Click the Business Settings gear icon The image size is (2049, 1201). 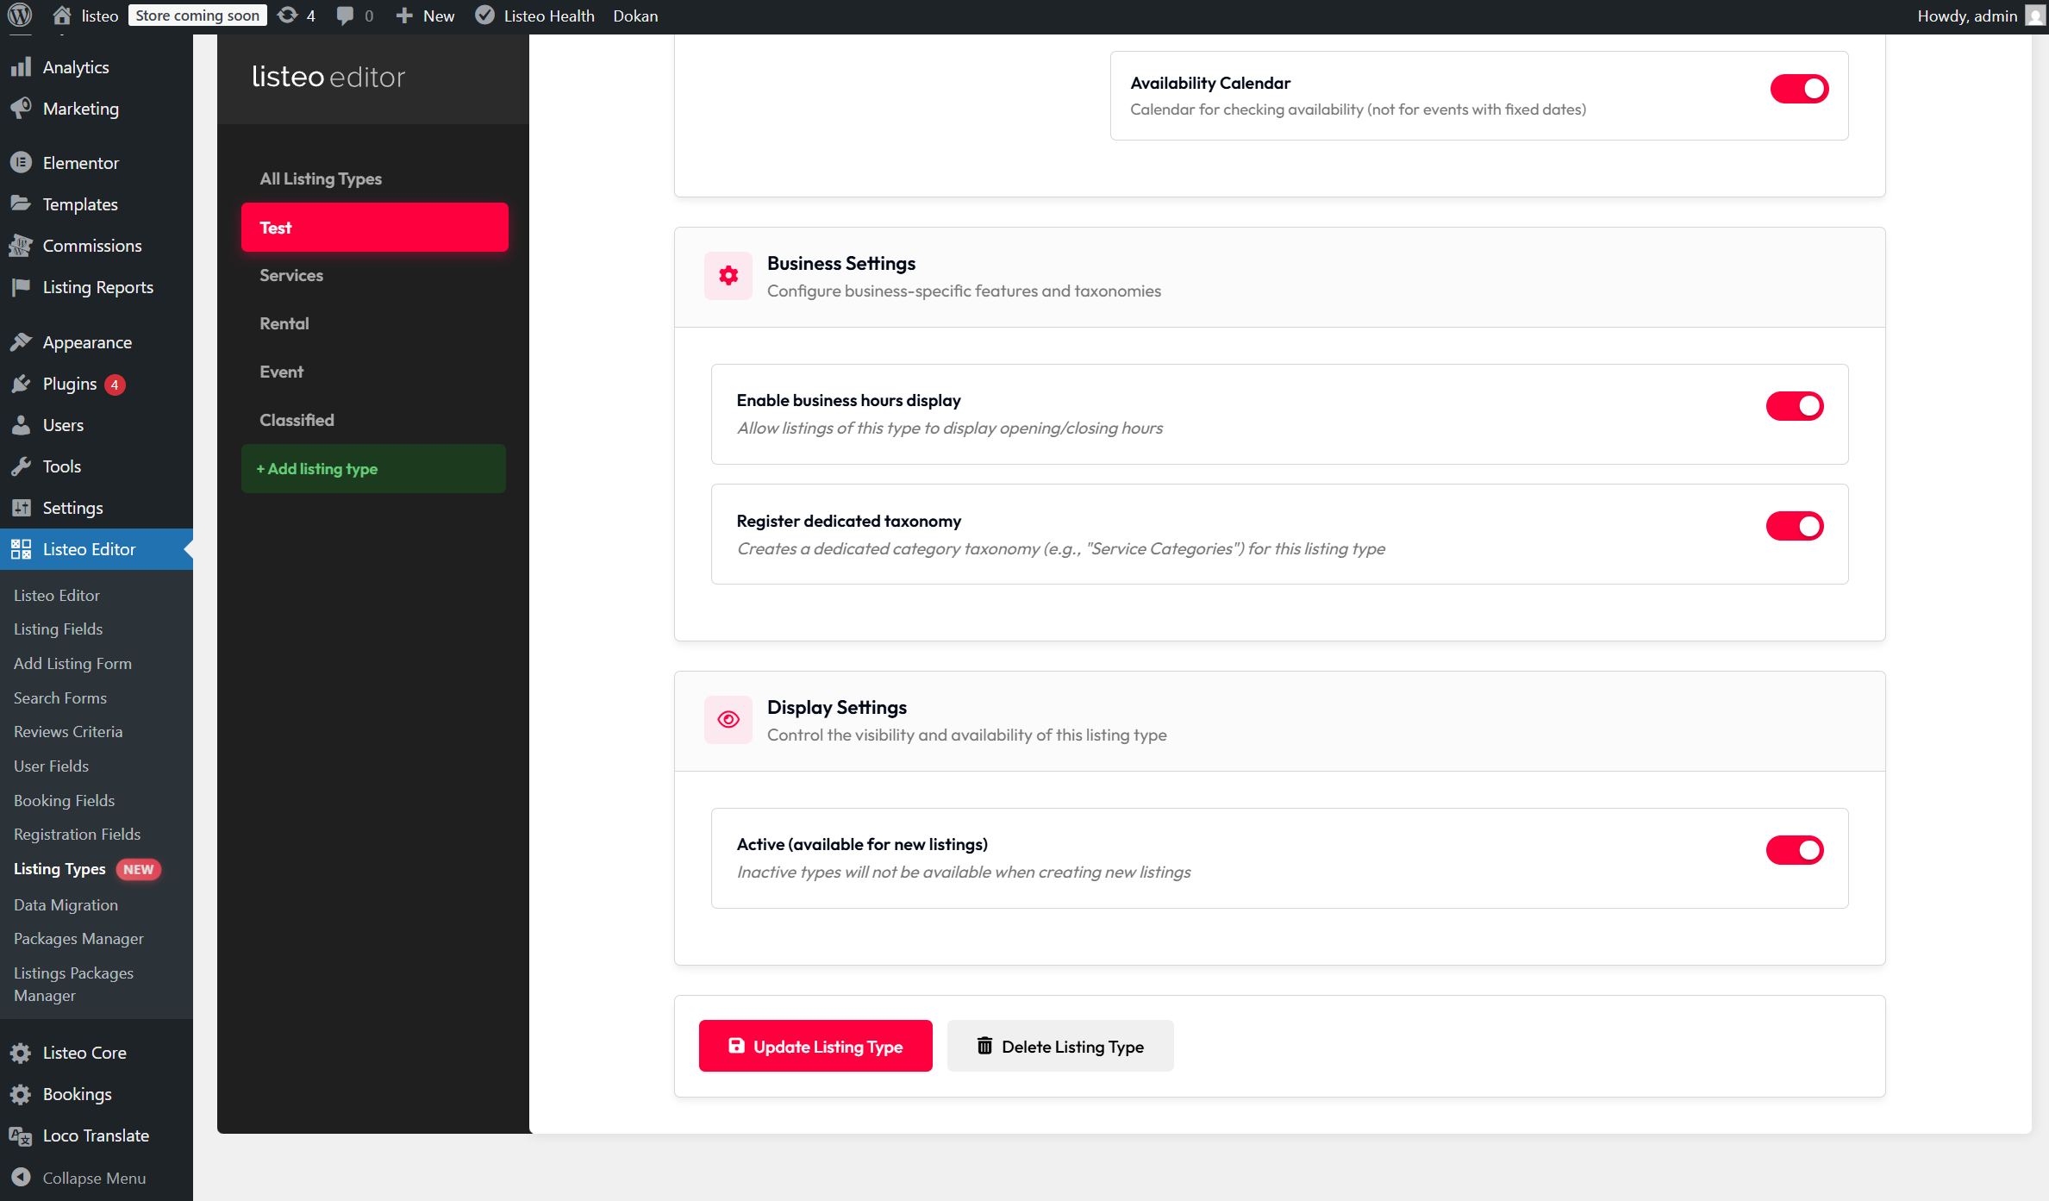click(728, 276)
